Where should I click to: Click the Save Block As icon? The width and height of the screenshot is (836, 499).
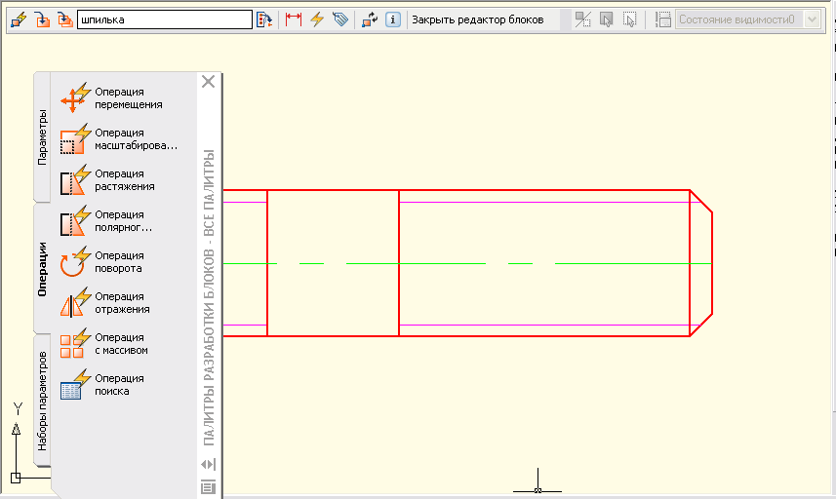tap(65, 19)
